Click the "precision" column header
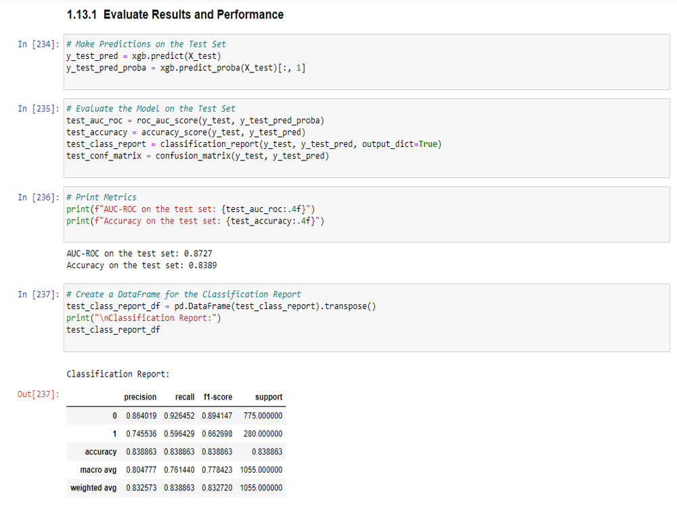The width and height of the screenshot is (677, 508). [x=140, y=397]
